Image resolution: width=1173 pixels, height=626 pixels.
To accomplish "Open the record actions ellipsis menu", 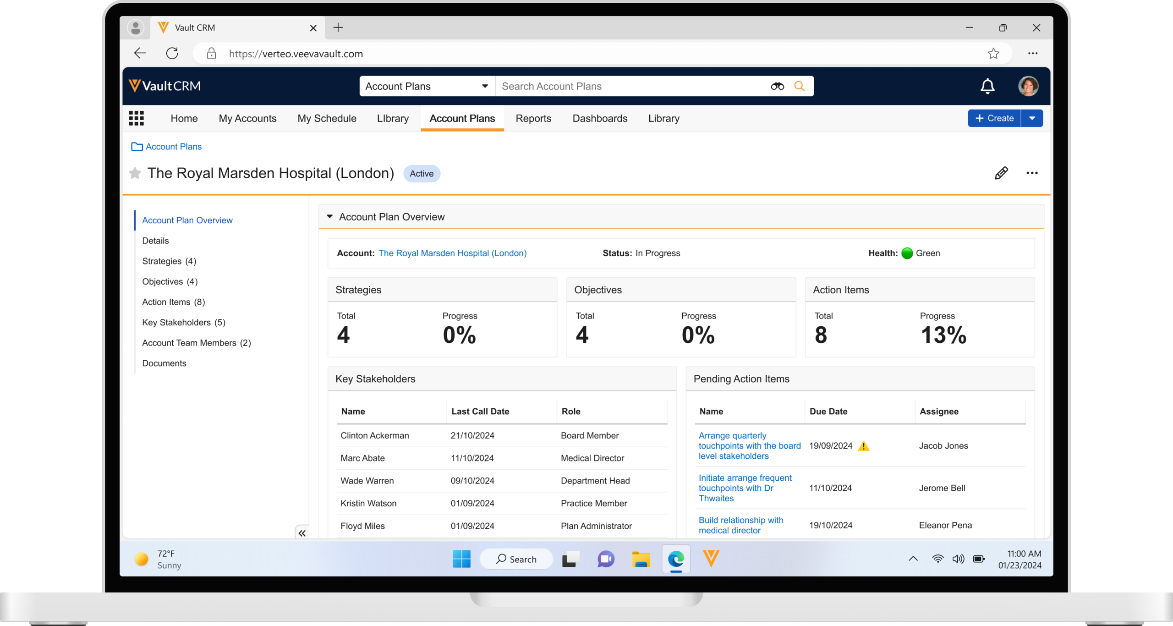I will click(x=1032, y=173).
